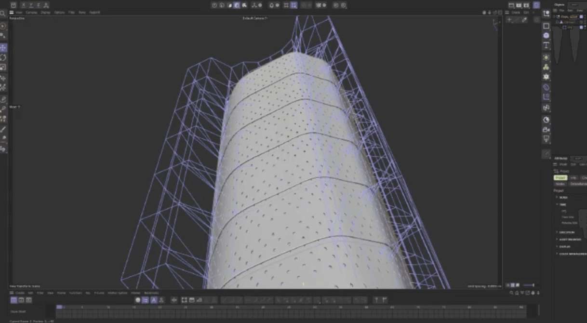
Task: Click the rectangle spline tool icon
Action: point(546,26)
